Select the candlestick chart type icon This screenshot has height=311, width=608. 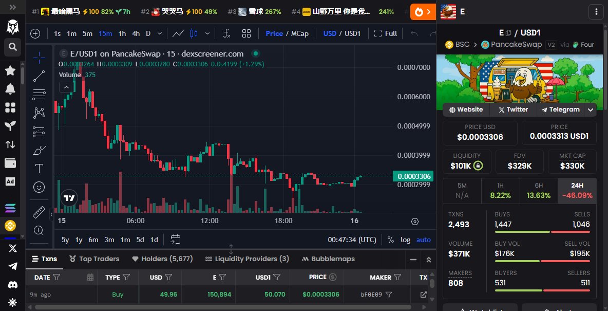(x=194, y=34)
